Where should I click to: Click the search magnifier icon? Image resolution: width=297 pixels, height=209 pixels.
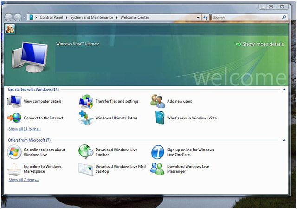[284, 17]
